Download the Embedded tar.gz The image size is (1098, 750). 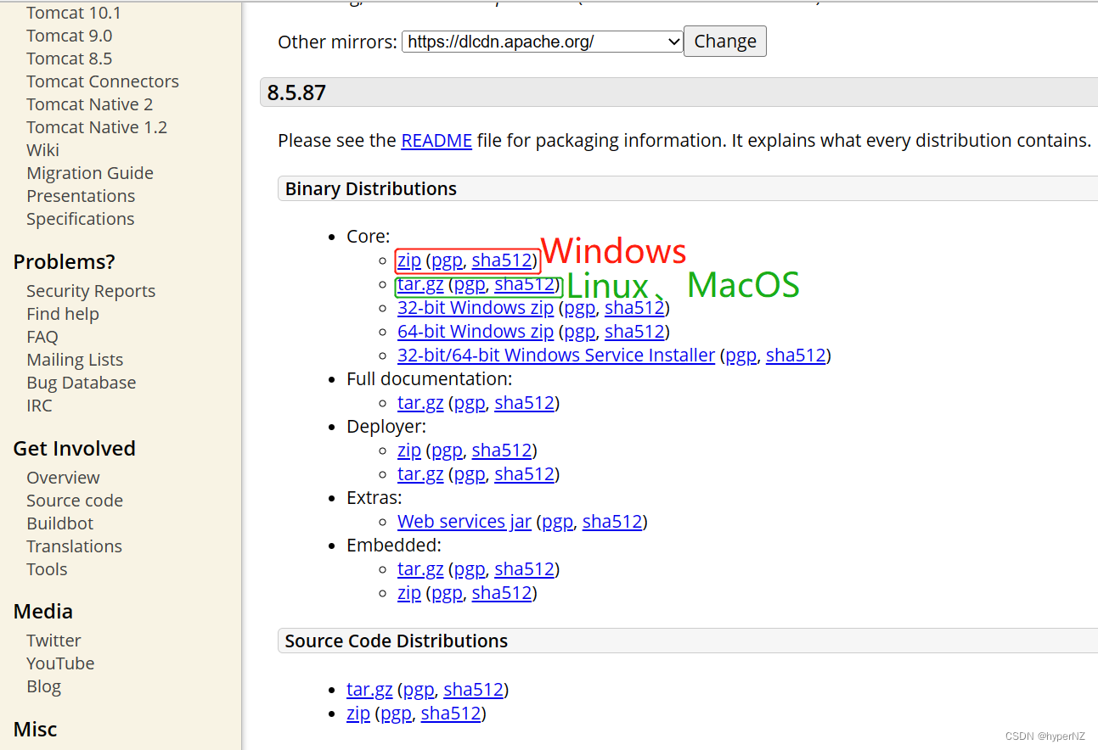click(x=420, y=569)
